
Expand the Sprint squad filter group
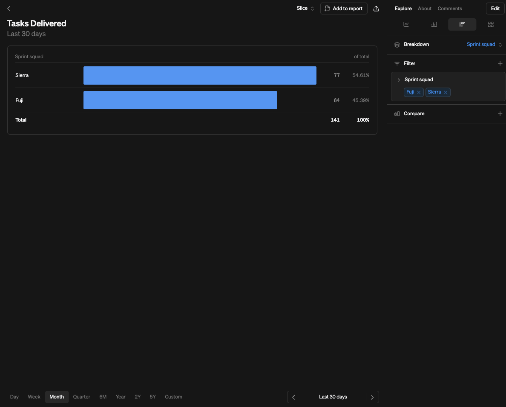point(399,80)
